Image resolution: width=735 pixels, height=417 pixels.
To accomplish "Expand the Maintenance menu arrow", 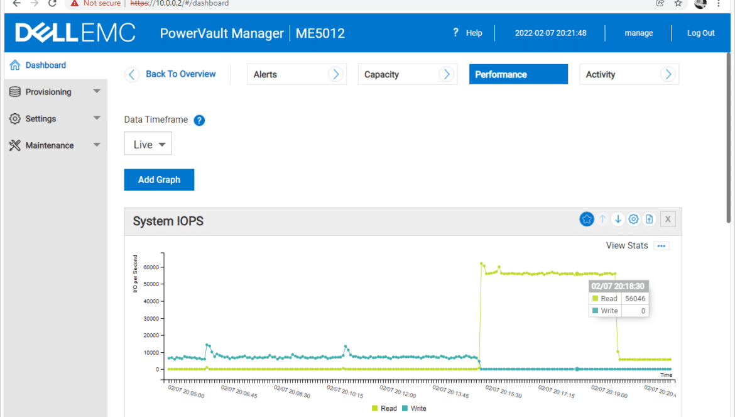I will 97,145.
